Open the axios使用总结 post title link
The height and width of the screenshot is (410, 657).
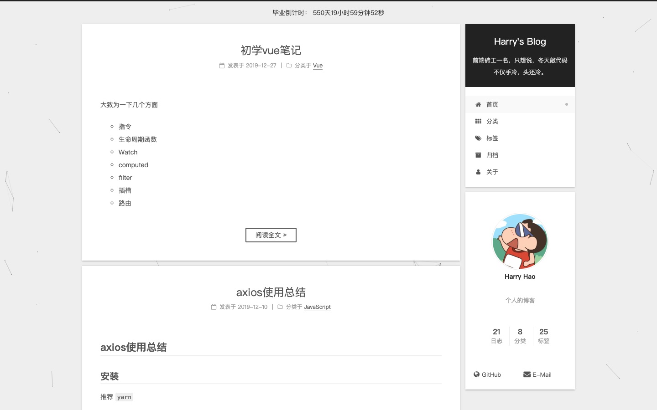pyautogui.click(x=271, y=292)
